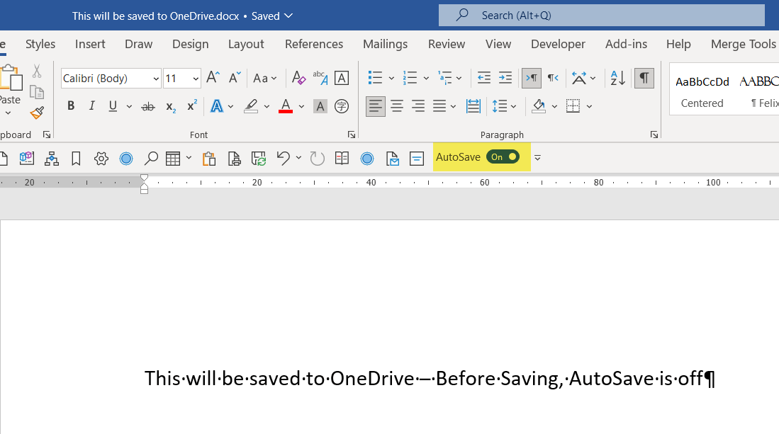Switch to the Draw tab
This screenshot has height=434, width=779.
pyautogui.click(x=139, y=44)
